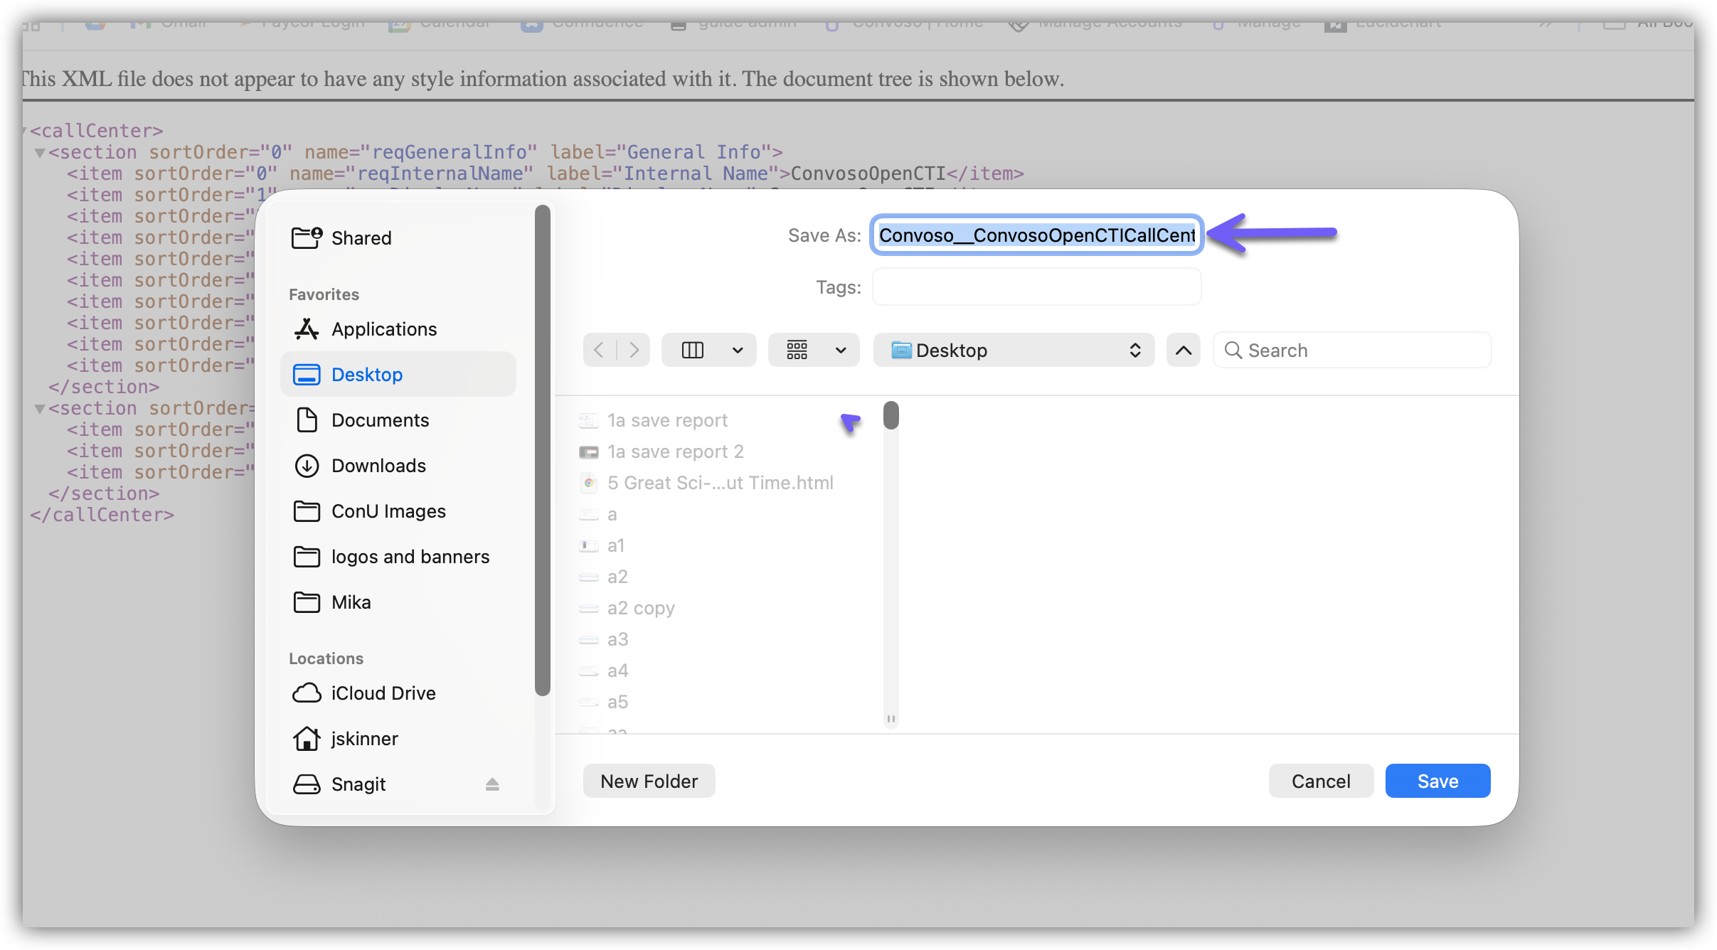Click the Shared folder icon
The image size is (1717, 950).
click(x=307, y=237)
